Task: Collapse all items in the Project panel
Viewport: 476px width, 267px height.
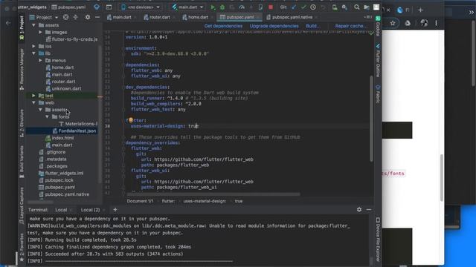Action: click(75, 17)
